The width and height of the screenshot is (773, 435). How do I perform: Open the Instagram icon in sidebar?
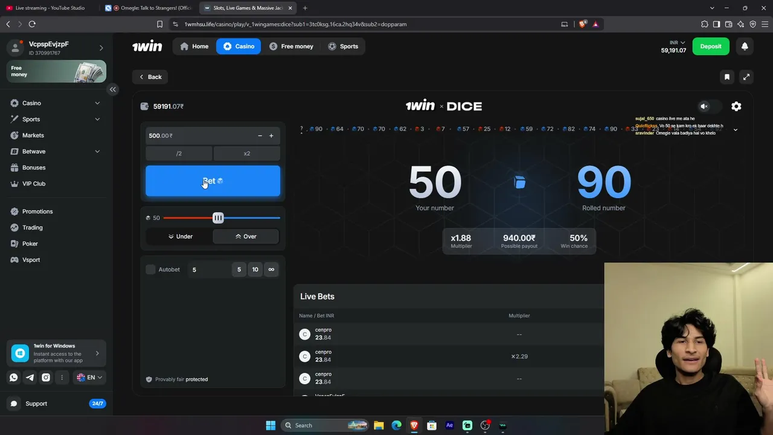[46, 378]
